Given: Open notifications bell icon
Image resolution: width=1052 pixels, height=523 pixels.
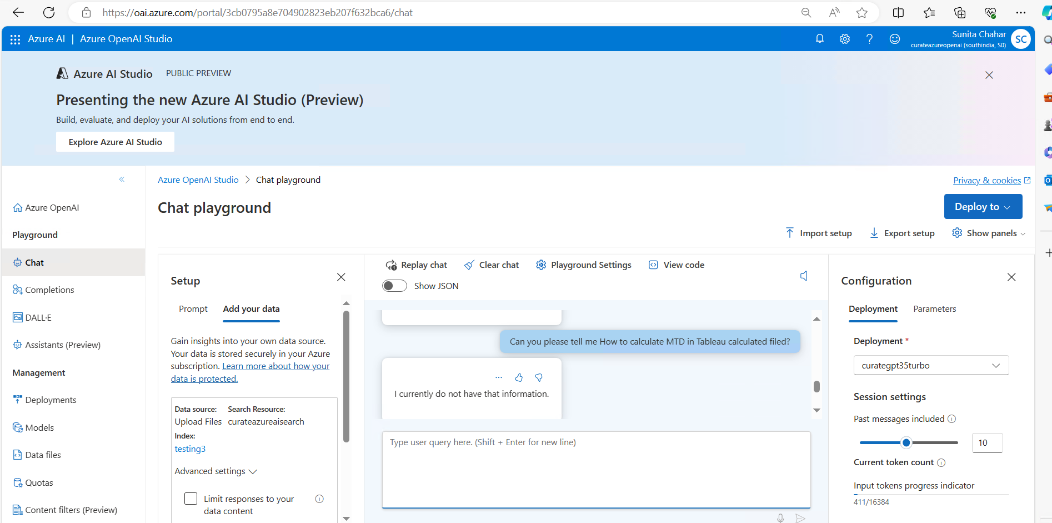Looking at the screenshot, I should tap(819, 38).
